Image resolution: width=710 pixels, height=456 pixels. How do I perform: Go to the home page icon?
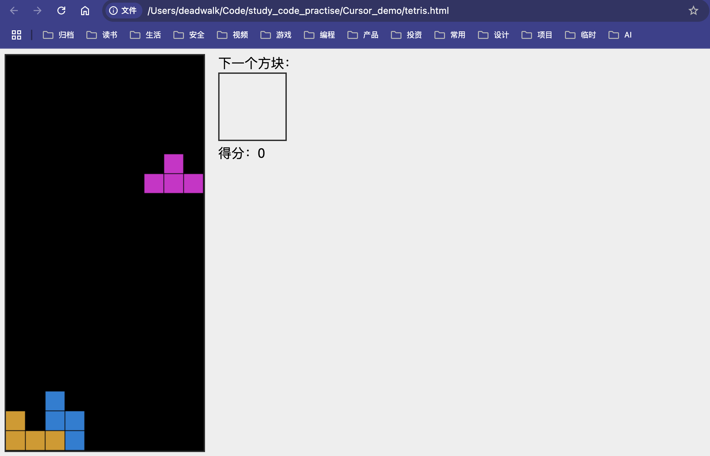point(85,11)
